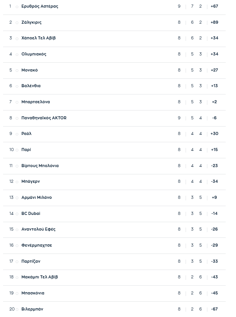The image size is (236, 317).
Task: Select the circle marker beside BC Dubai
Action: [x=17, y=214]
